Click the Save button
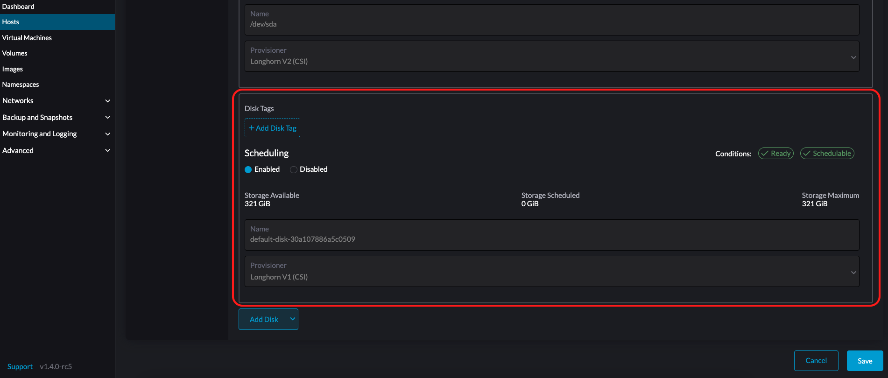Screen dimensions: 888x378 point(865,361)
